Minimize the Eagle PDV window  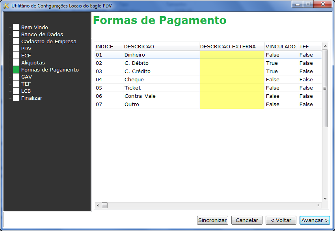(x=298, y=4)
